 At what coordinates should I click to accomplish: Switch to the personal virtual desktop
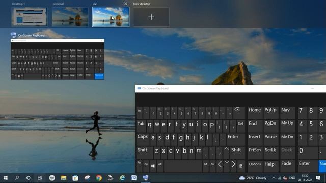70,17
